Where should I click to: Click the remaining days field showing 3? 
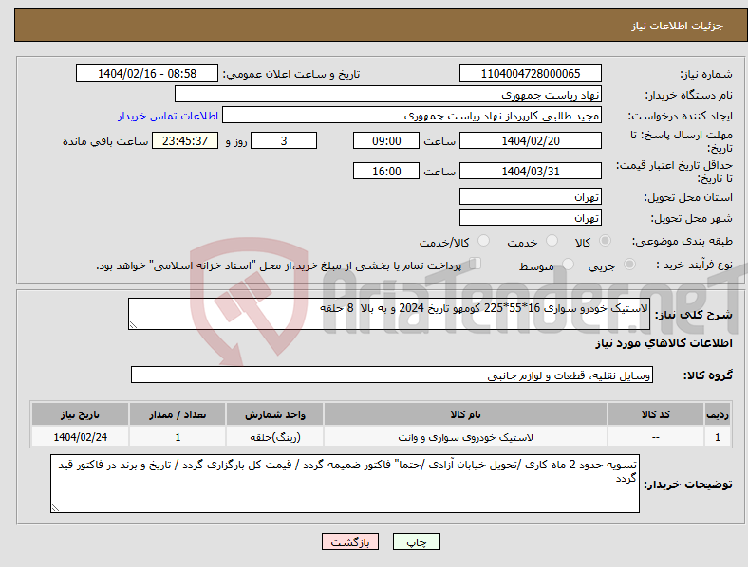coord(284,140)
